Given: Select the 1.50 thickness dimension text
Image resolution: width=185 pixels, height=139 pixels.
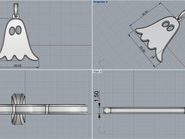Looking at the screenshot, I should tap(96, 96).
